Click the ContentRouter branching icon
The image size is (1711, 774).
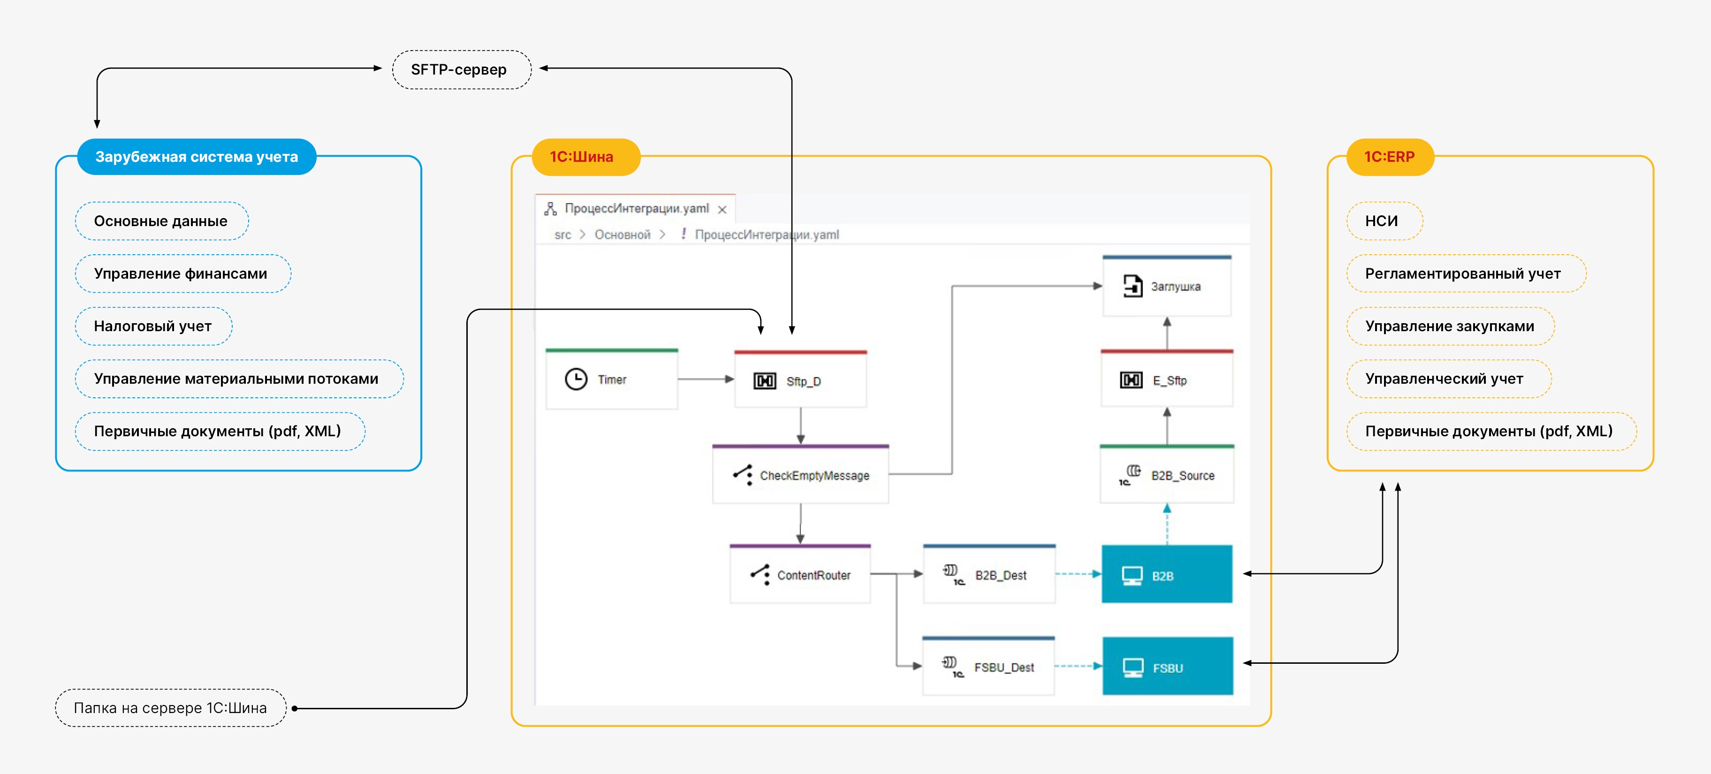760,575
